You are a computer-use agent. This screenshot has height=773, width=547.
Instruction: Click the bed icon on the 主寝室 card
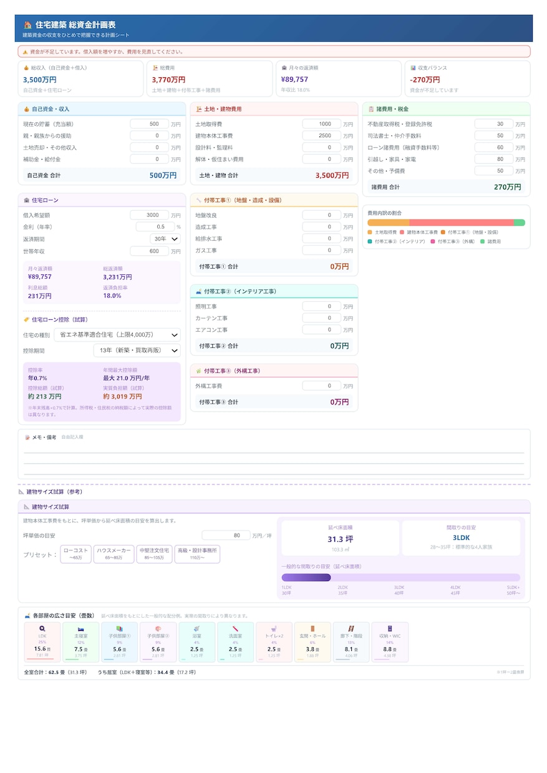pos(80,629)
